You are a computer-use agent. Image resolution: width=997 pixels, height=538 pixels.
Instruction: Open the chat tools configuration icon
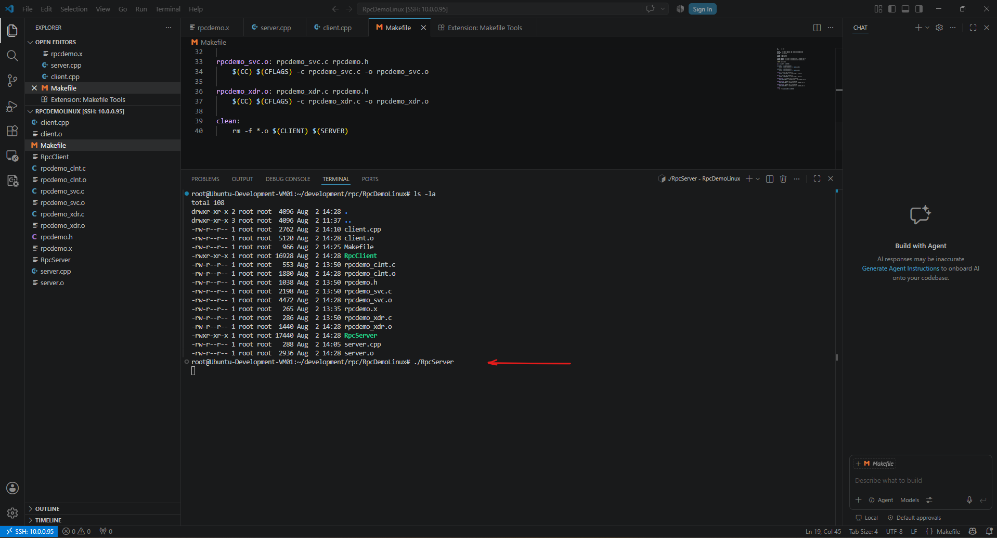pyautogui.click(x=929, y=500)
